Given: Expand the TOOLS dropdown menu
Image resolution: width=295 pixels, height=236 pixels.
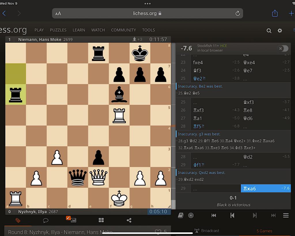Looking at the screenshot, I should pos(148,30).
